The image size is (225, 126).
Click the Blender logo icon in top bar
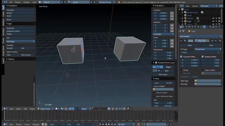pos(119,2)
